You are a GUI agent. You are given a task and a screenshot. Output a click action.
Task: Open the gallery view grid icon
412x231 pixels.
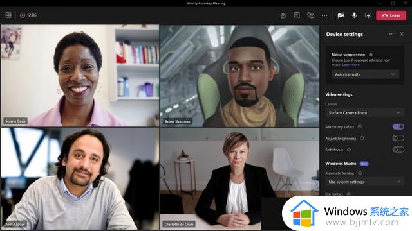[x=8, y=15]
